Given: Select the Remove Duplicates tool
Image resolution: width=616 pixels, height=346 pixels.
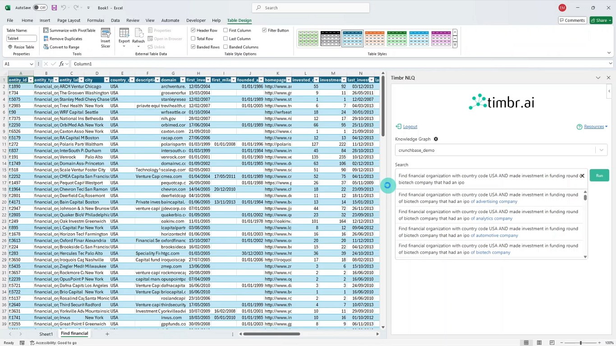Looking at the screenshot, I should 63,39.
